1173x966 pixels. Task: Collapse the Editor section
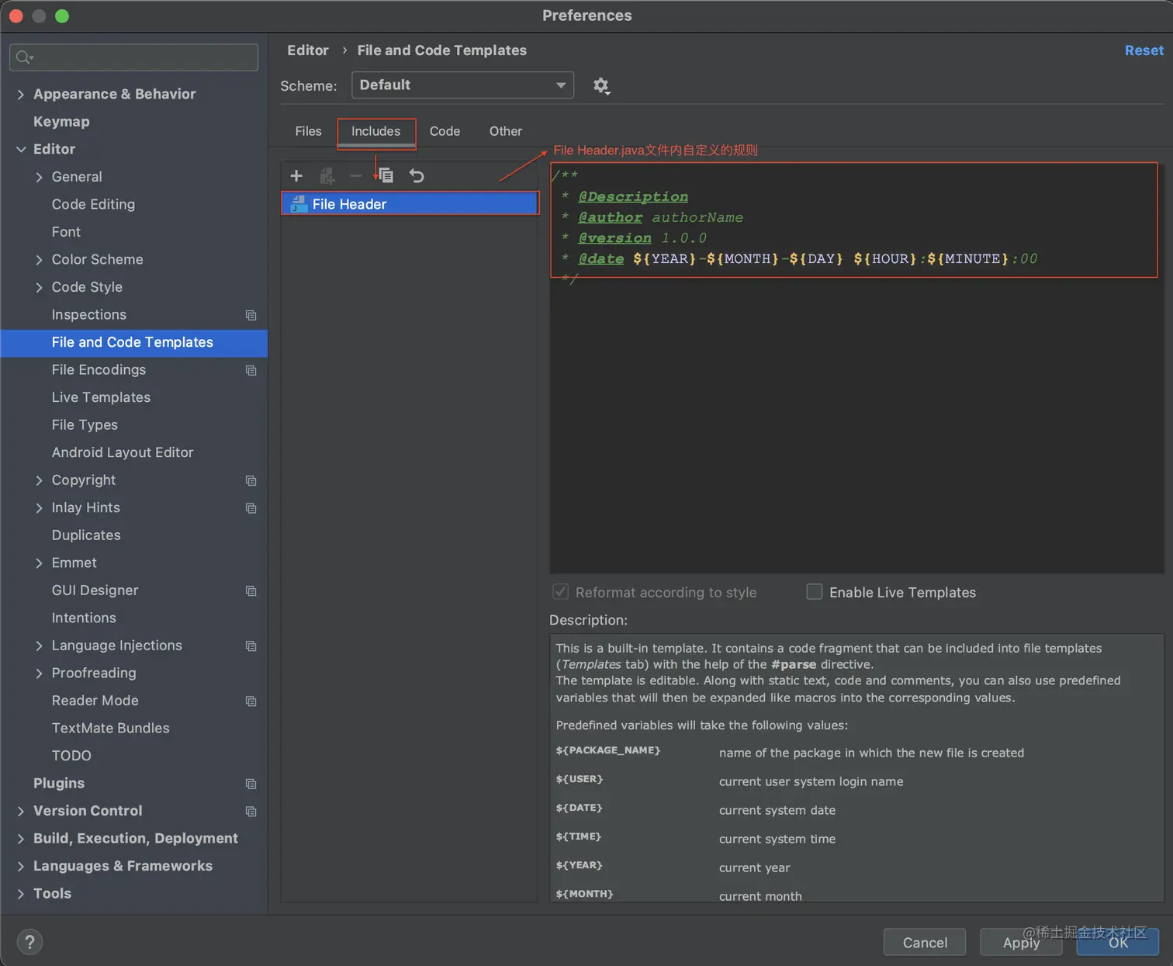click(x=21, y=149)
